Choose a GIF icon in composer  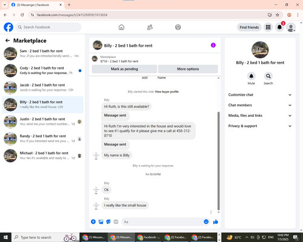pos(116,222)
